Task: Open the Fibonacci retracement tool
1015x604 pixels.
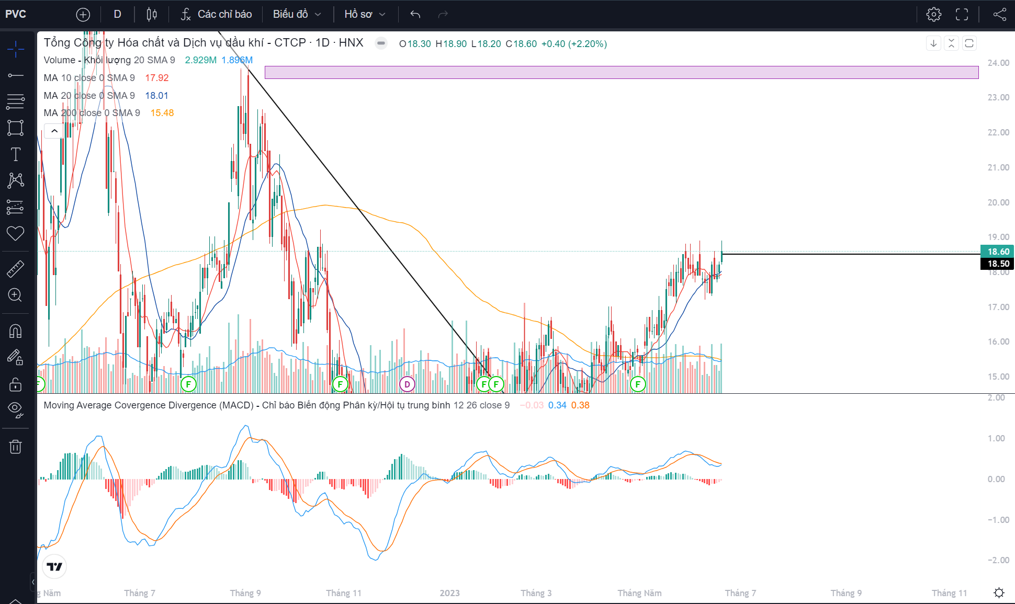Action: (16, 101)
